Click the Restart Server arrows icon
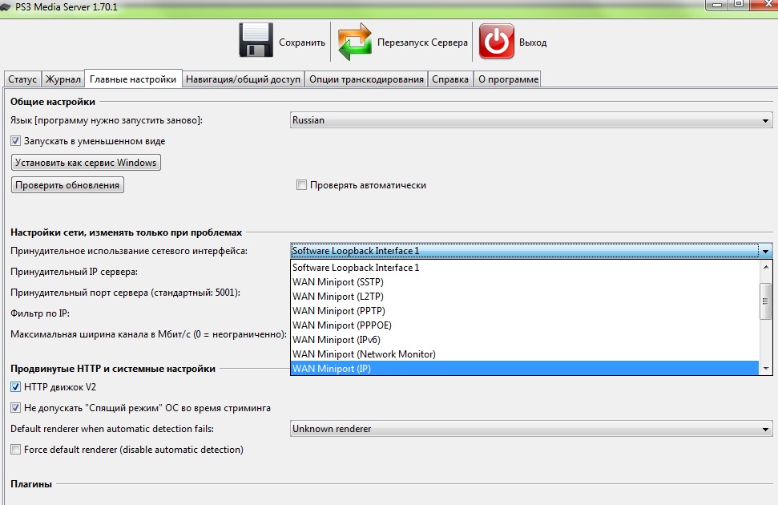This screenshot has width=778, height=505. click(354, 42)
